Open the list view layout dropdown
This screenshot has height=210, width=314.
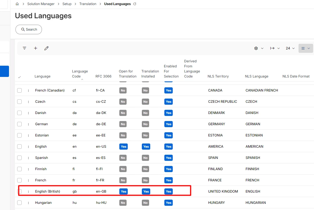(306, 48)
